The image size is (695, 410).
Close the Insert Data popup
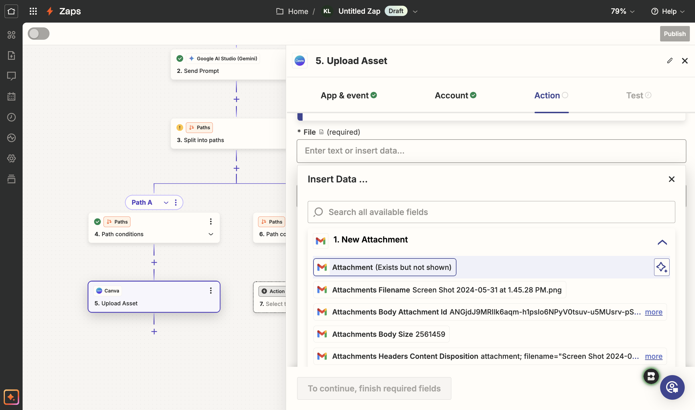point(672,179)
